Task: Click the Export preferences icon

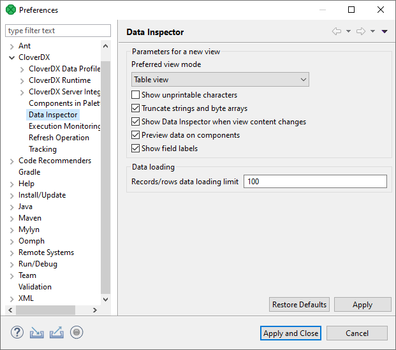Action: (x=57, y=333)
